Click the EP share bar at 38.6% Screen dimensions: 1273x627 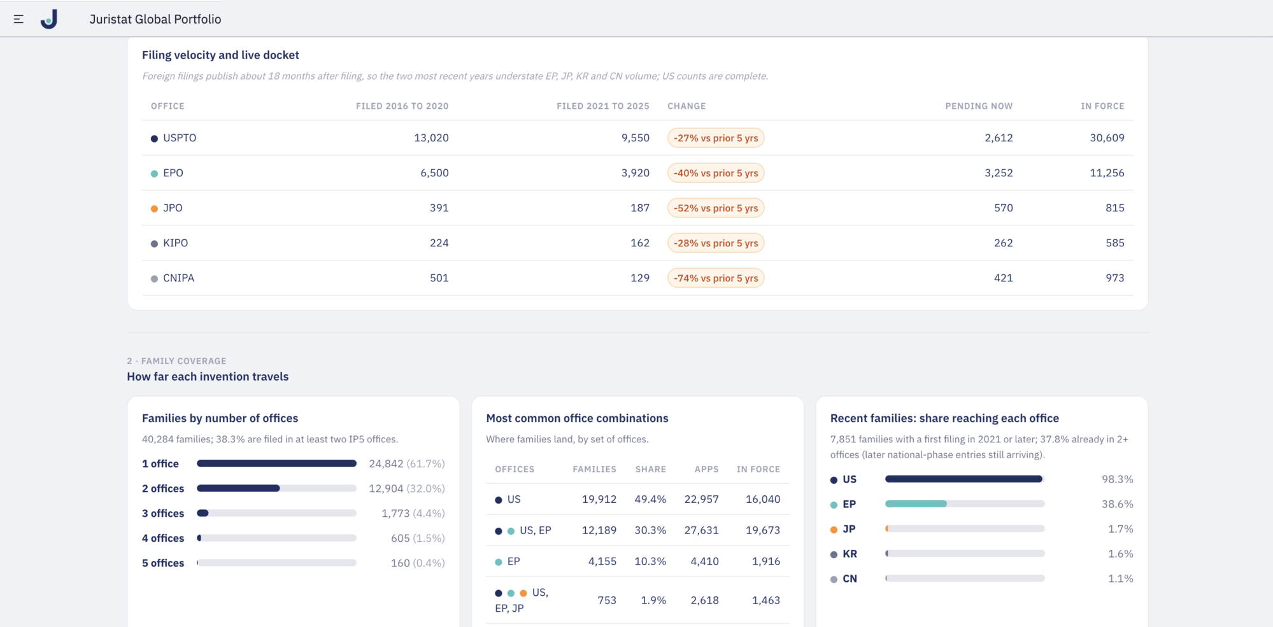(x=965, y=504)
